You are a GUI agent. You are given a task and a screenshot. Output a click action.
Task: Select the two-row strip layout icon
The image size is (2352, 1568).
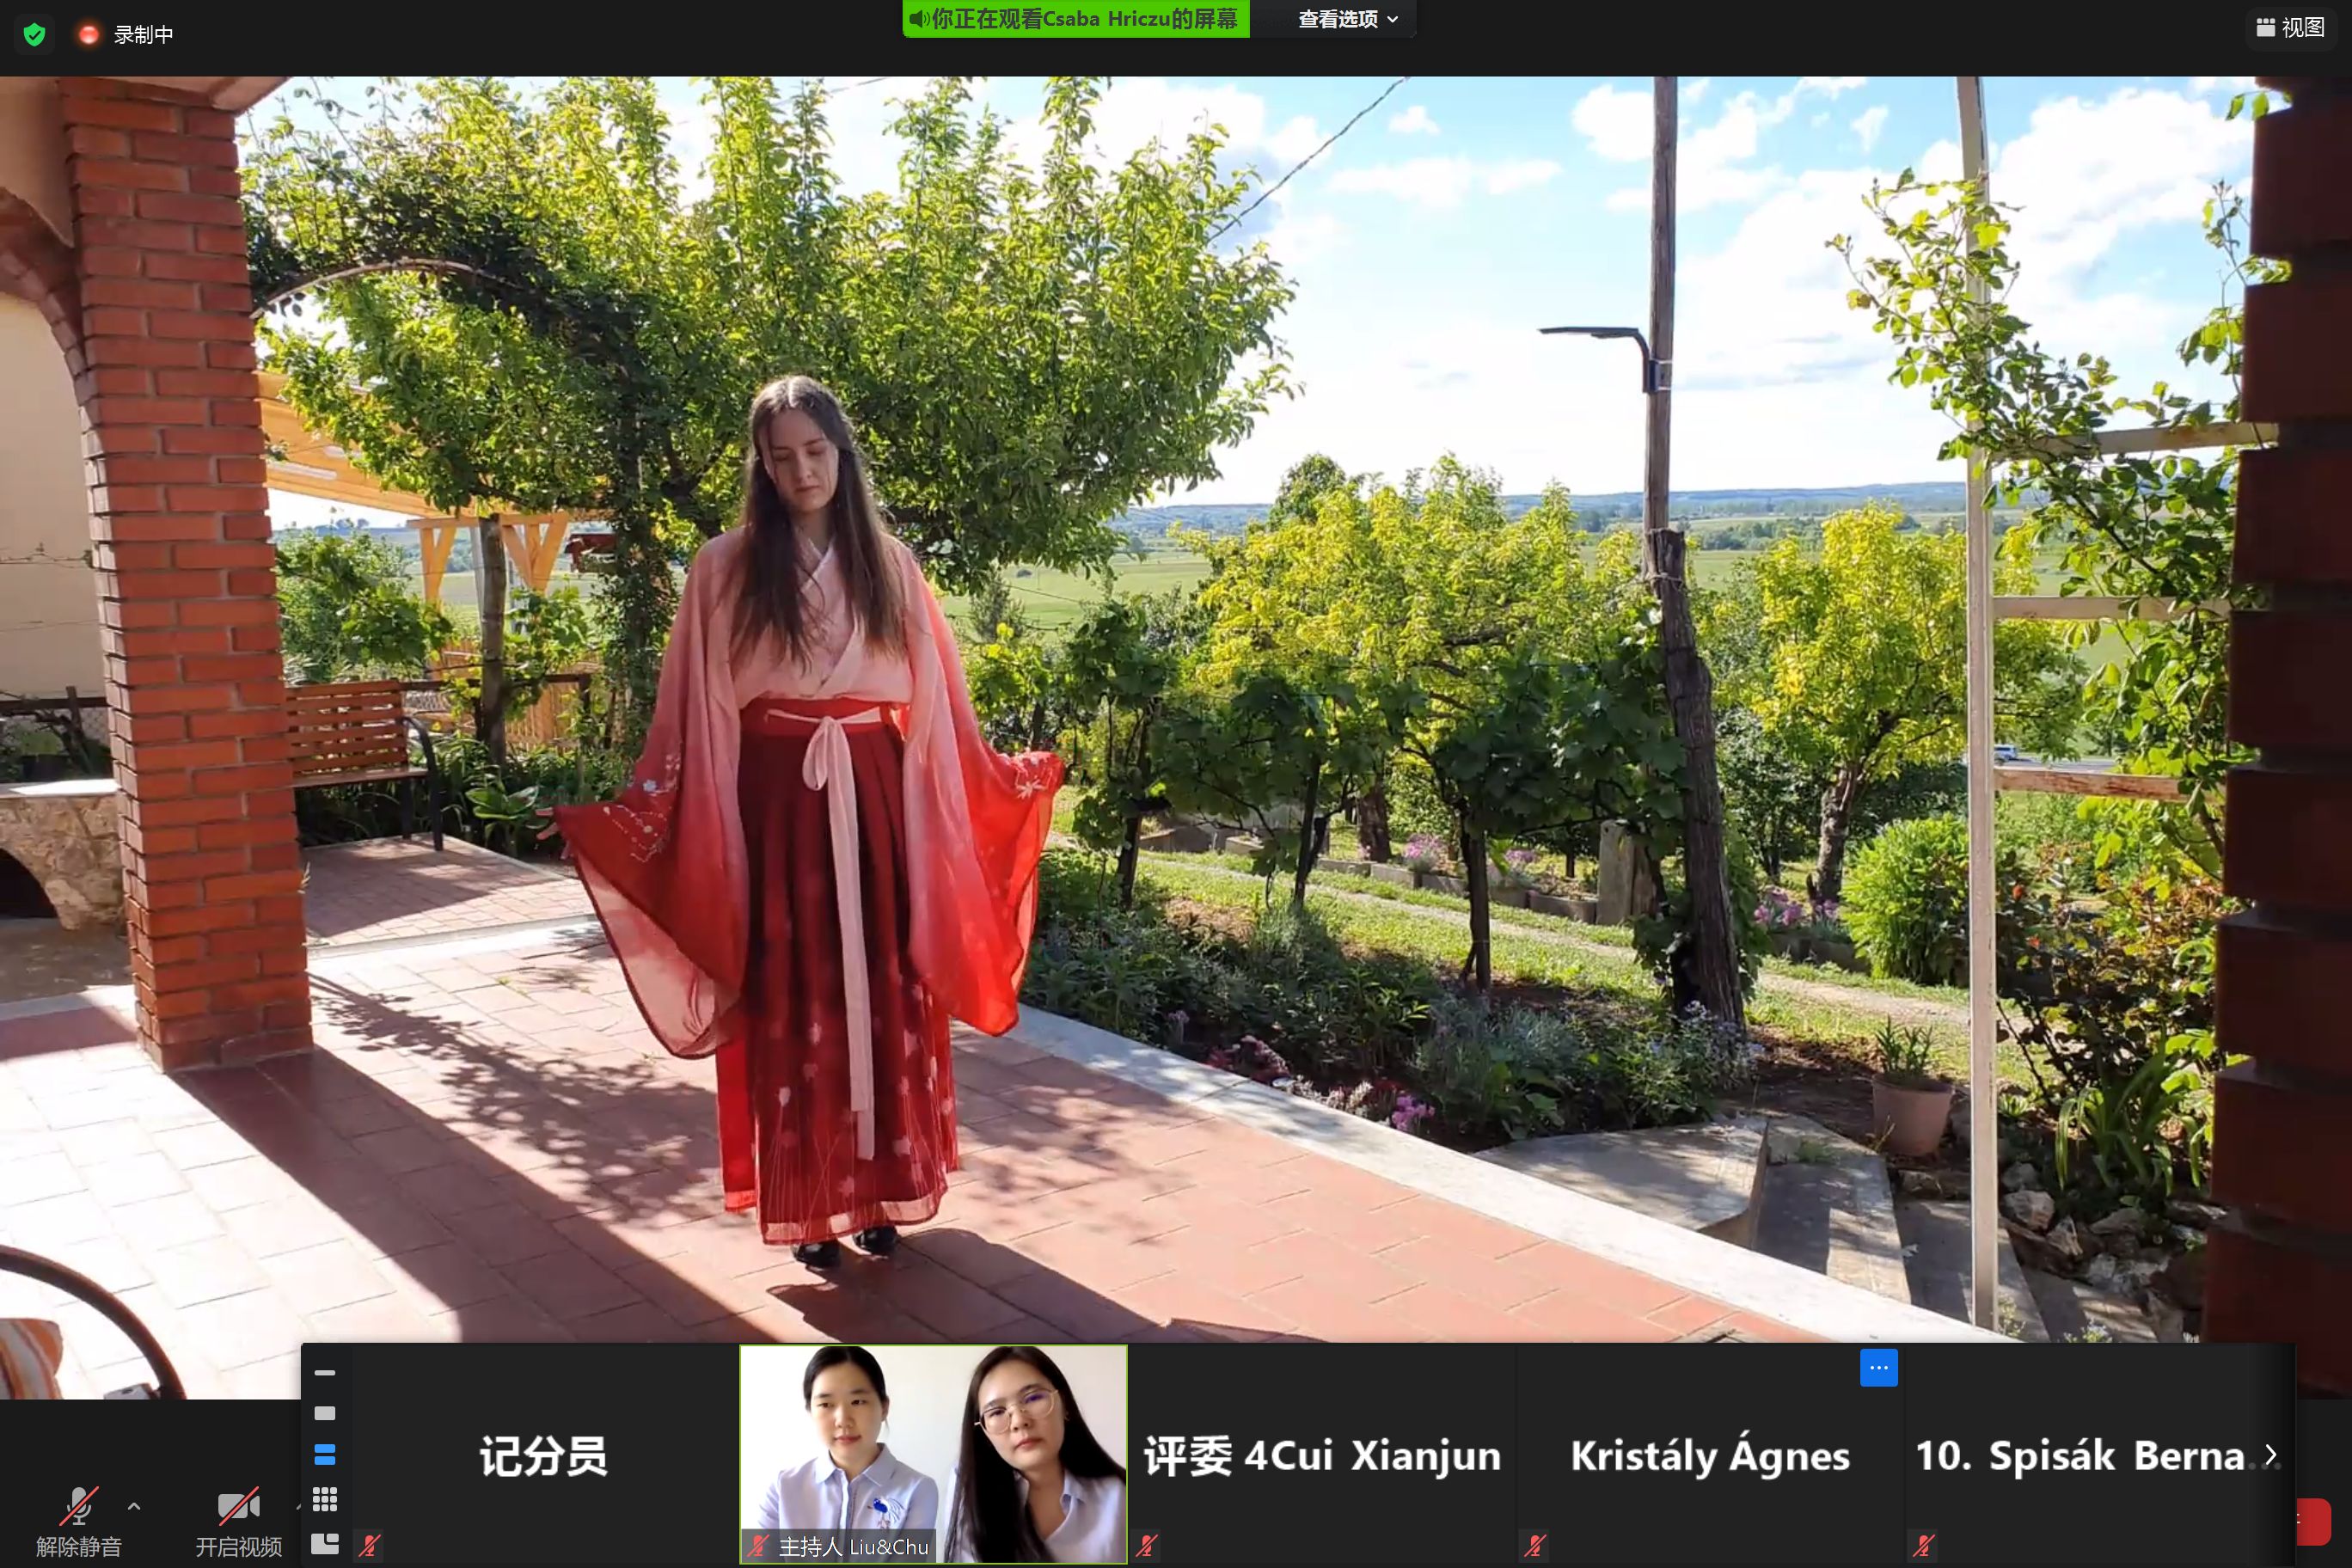(x=325, y=1455)
